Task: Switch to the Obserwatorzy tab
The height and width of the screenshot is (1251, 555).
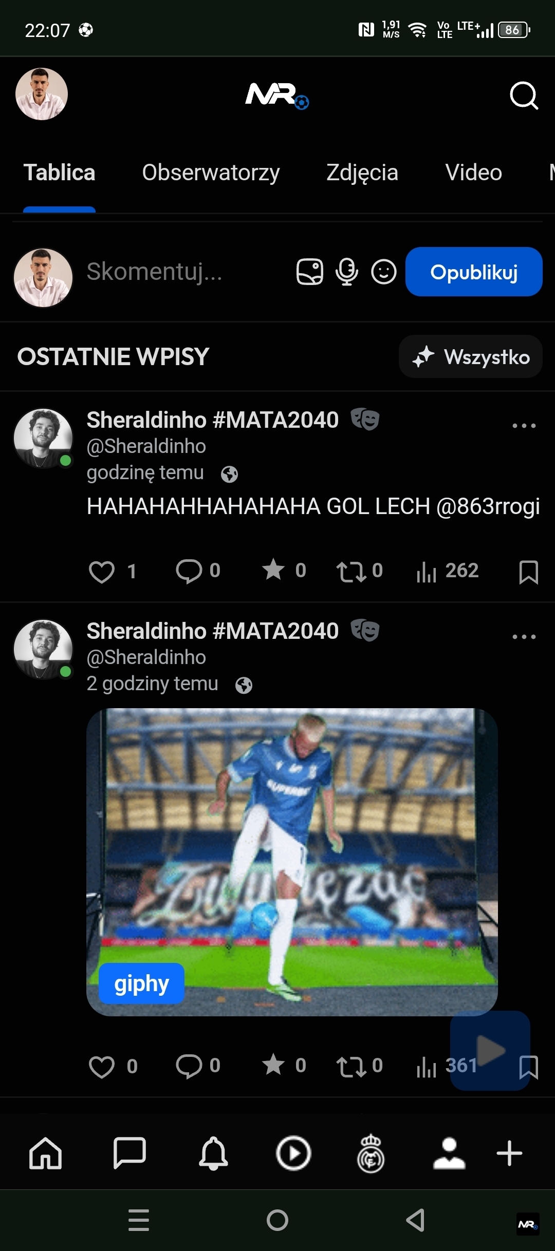Action: (x=211, y=173)
